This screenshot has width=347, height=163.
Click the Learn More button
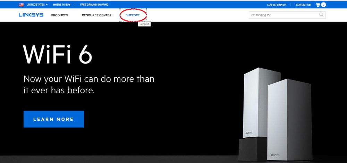coord(53,119)
